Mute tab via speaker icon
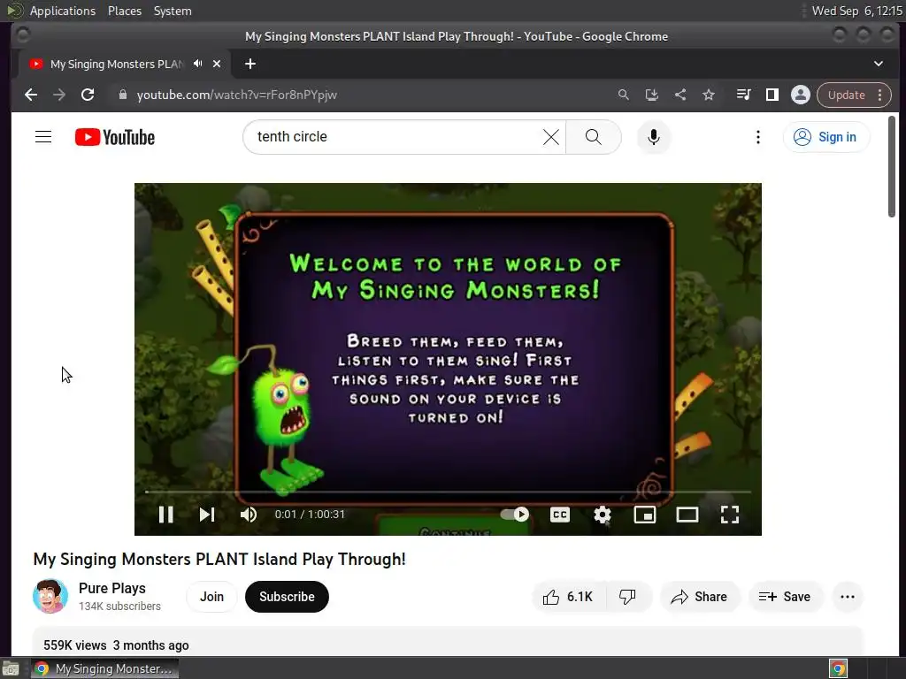 tap(198, 64)
